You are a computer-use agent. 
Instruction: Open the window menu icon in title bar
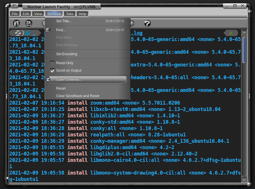coord(14,6)
